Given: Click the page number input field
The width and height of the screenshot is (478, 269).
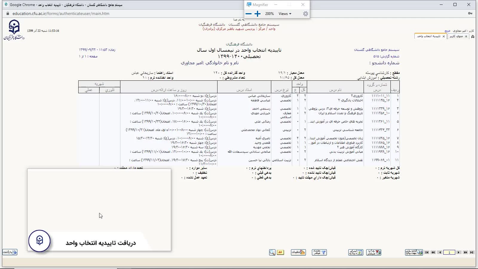Looking at the screenshot, I should click(x=449, y=253).
